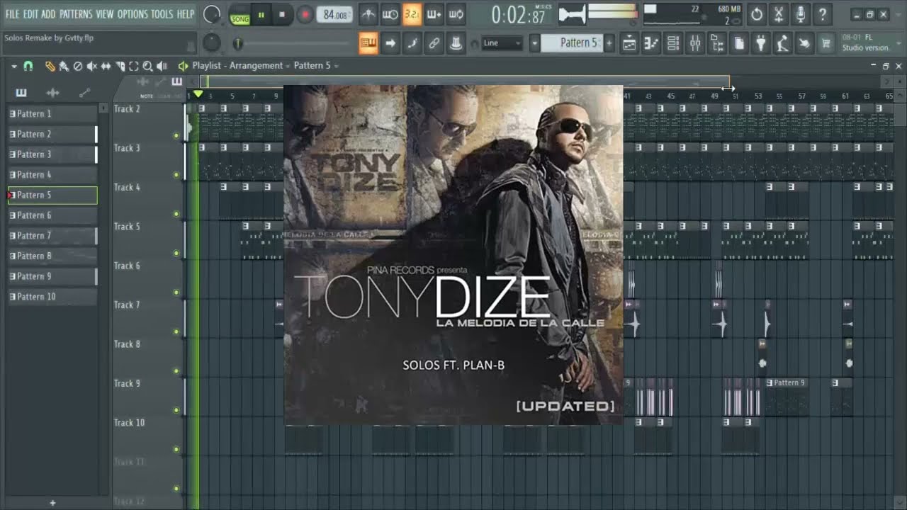Select the playlist Delete tool
The image size is (907, 510).
(x=78, y=66)
